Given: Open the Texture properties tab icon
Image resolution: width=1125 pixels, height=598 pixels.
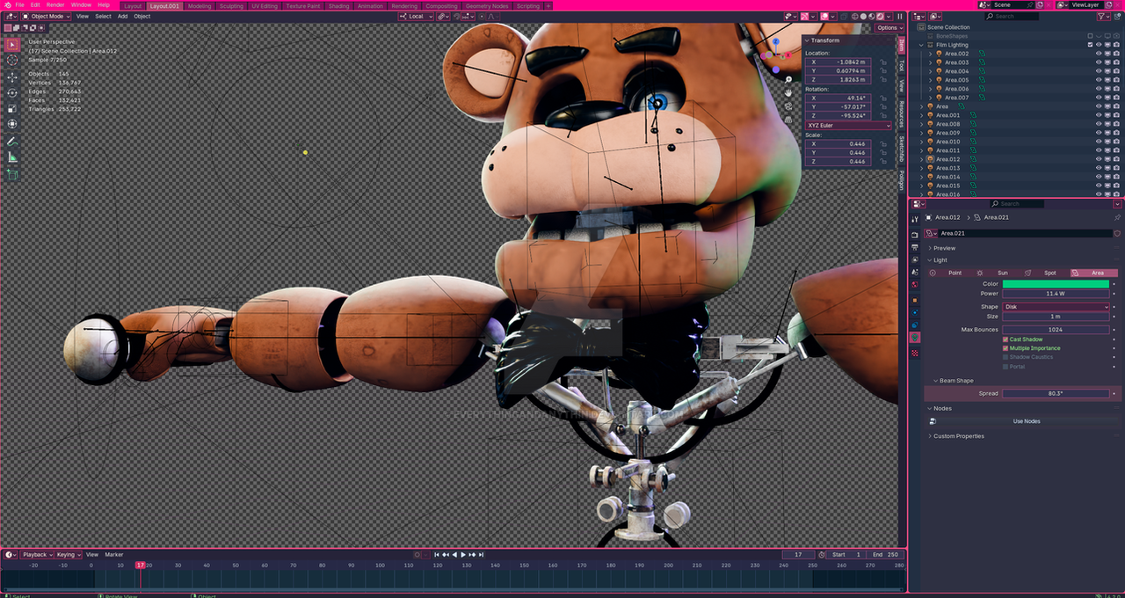Looking at the screenshot, I should 915,353.
